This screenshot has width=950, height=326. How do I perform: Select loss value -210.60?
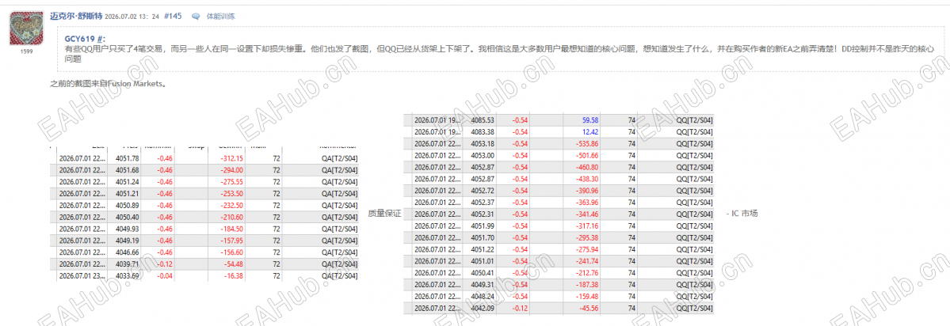pos(231,217)
